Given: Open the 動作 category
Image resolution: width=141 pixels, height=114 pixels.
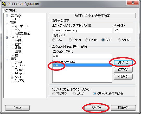Looking at the screenshot, I should coord(18,44).
